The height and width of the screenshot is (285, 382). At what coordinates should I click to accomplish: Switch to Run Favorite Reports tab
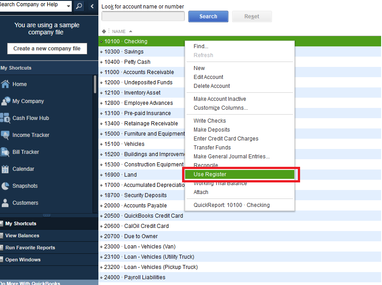tap(49, 248)
